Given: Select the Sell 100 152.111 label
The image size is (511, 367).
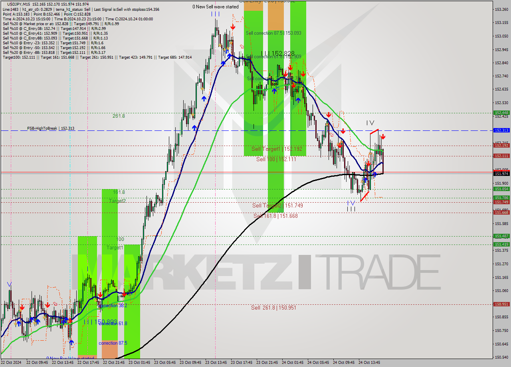Looking at the screenshot, I should tap(276, 159).
